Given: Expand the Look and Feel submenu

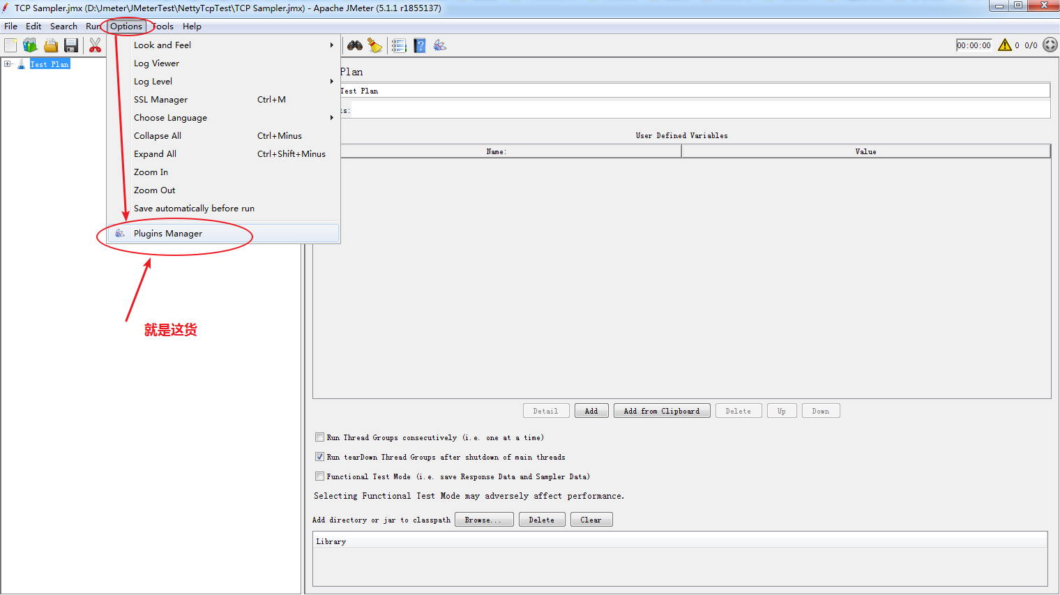Looking at the screenshot, I should coord(223,45).
